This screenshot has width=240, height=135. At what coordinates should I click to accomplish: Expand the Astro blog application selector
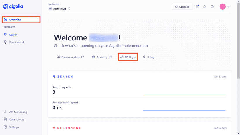[59, 9]
